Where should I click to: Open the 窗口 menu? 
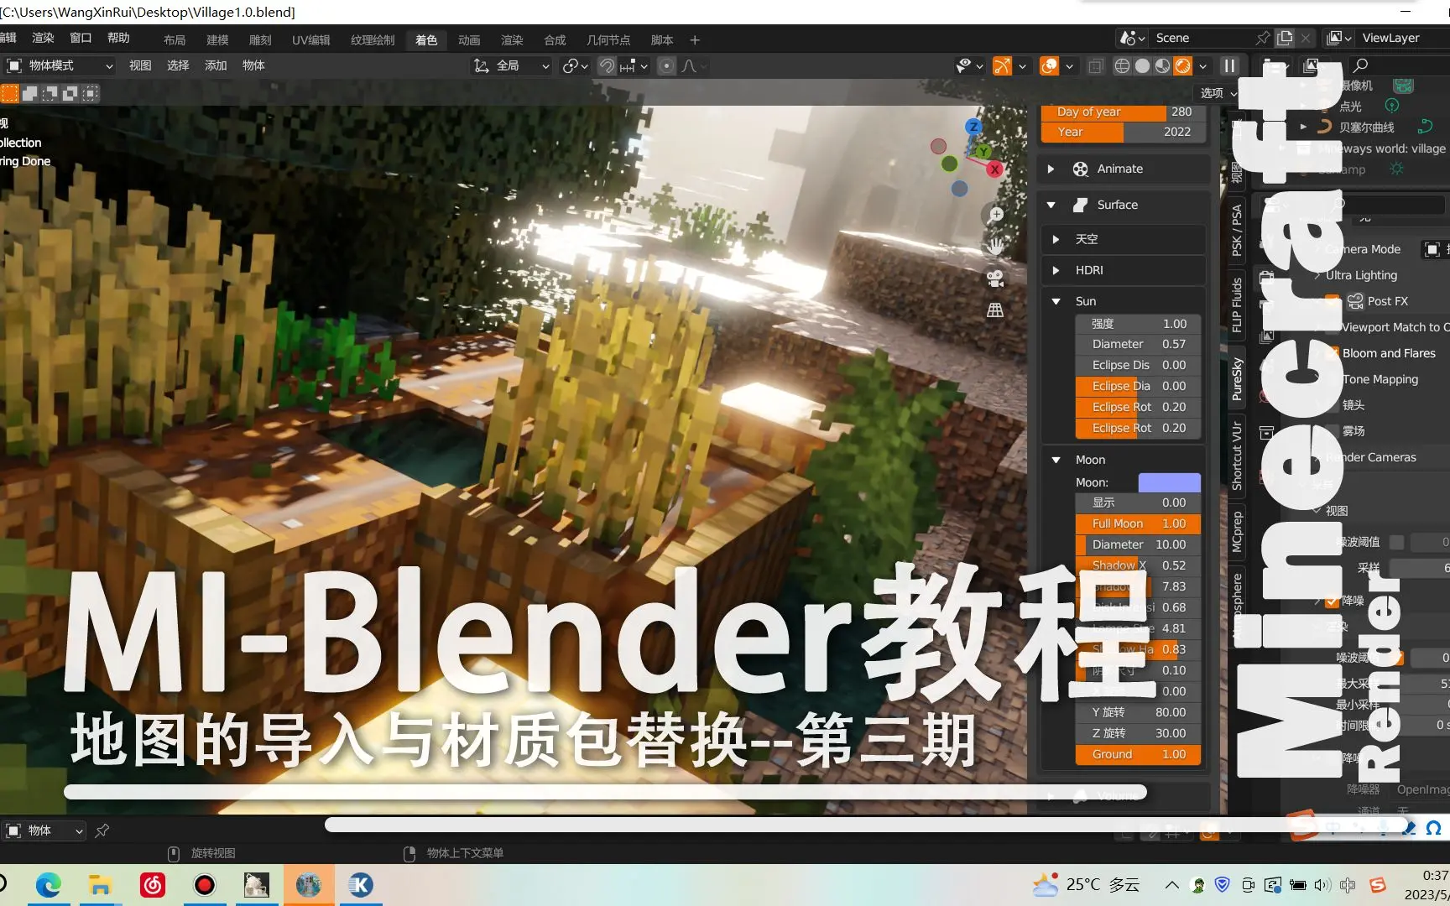click(x=81, y=38)
